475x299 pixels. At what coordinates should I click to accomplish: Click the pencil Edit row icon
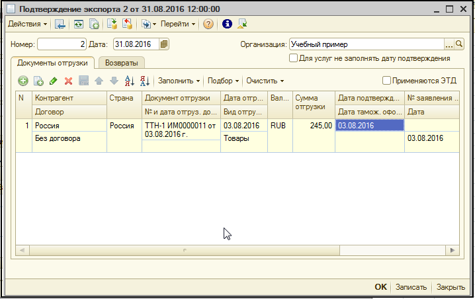pyautogui.click(x=54, y=81)
